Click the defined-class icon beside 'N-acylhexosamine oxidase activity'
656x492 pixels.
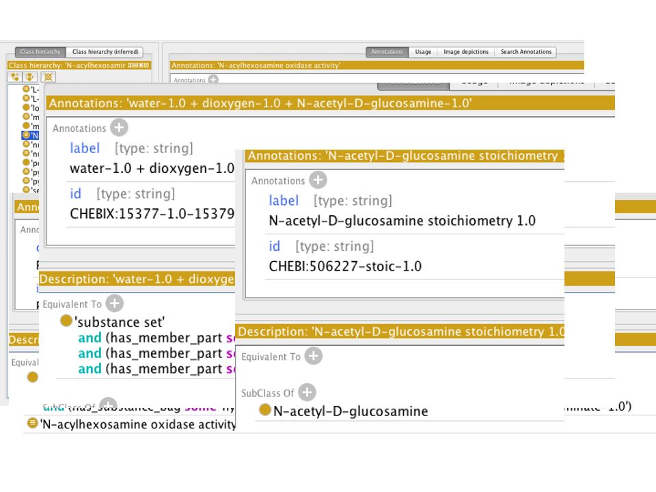point(32,423)
